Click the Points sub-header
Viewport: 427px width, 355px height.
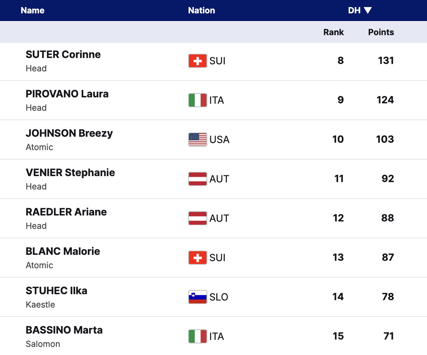[381, 32]
